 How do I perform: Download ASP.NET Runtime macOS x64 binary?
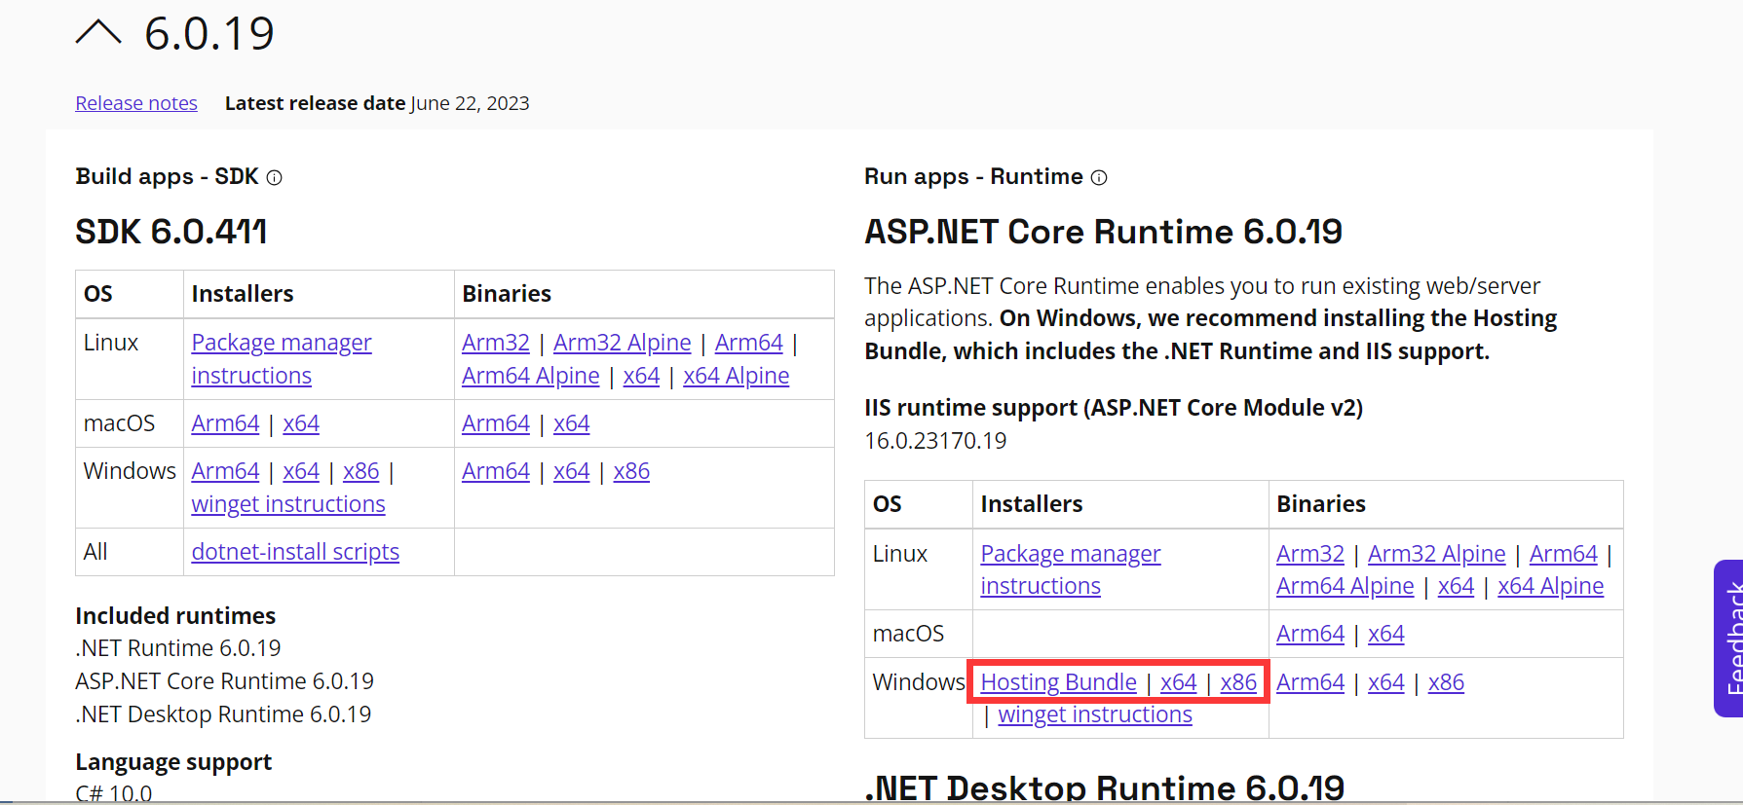click(1386, 634)
